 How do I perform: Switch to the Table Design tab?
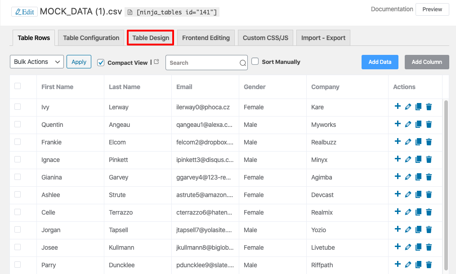point(151,38)
